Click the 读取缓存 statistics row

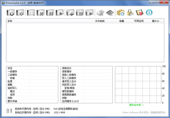point(87,71)
